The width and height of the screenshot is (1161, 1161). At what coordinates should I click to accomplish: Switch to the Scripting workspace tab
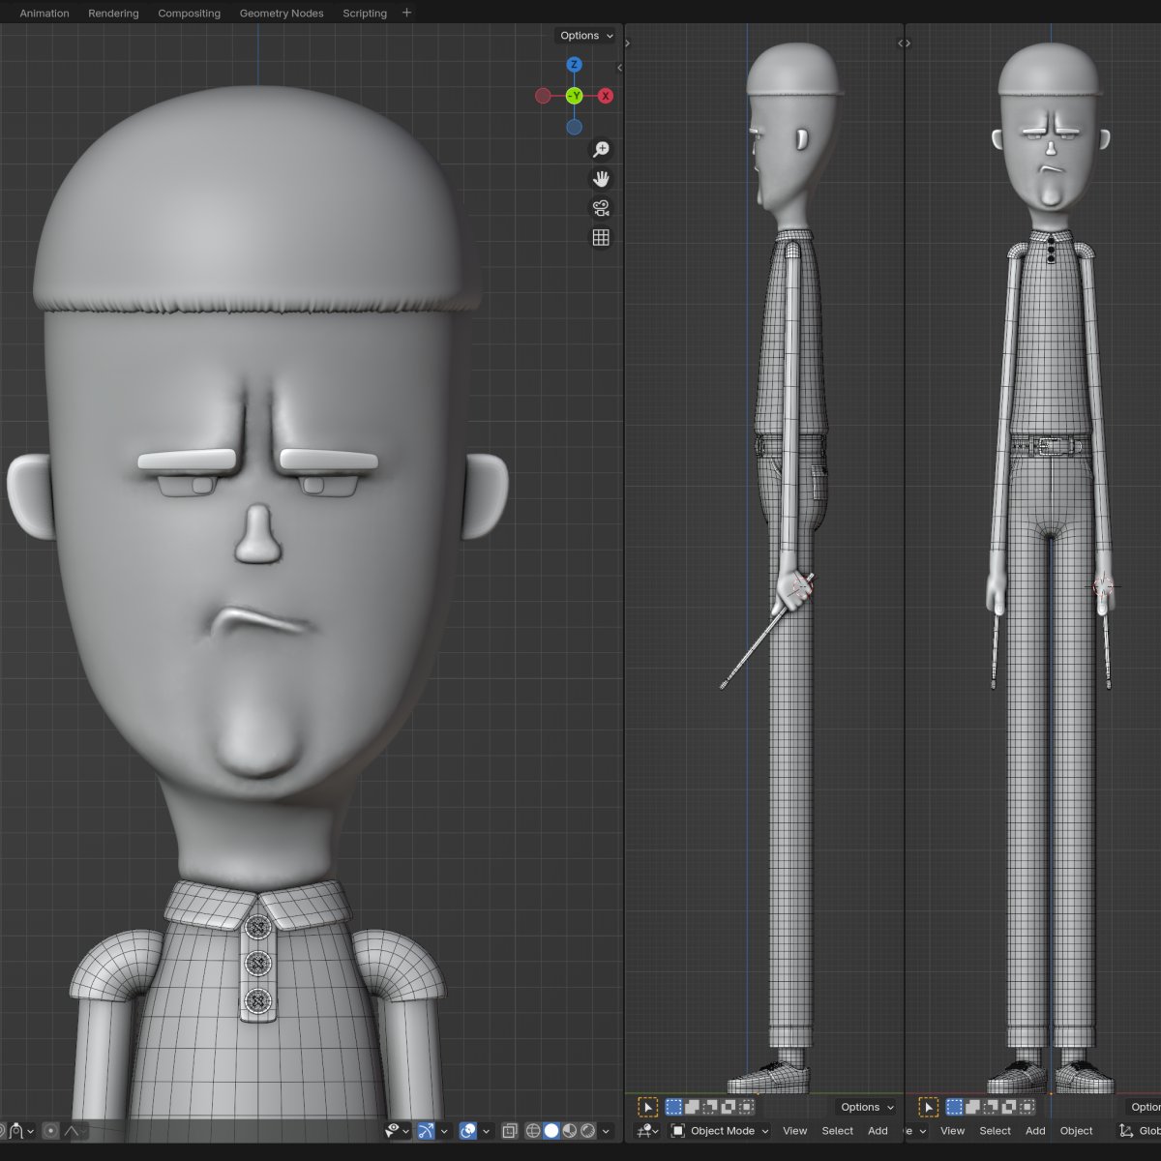pyautogui.click(x=365, y=14)
